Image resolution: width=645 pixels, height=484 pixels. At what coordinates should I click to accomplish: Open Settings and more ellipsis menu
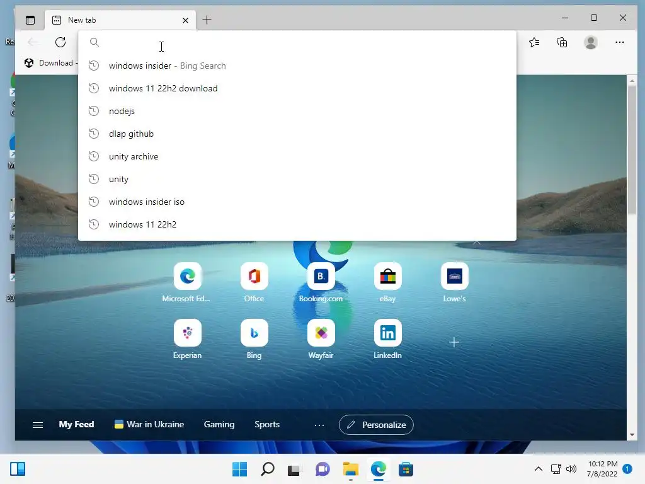620,42
